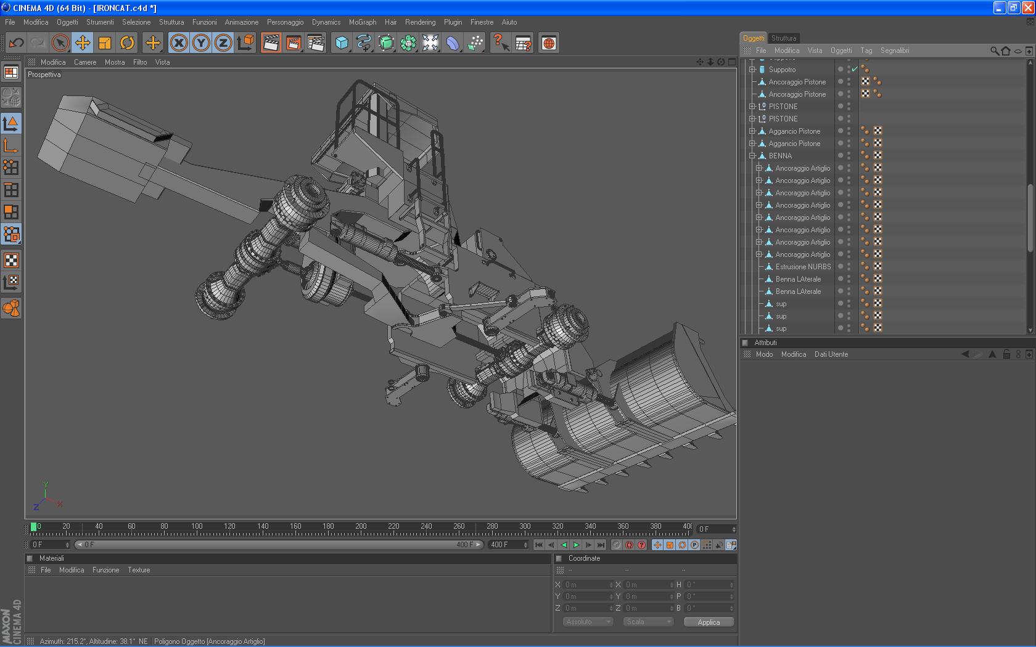Activate the Live Selection tool
This screenshot has height=647, width=1036.
click(x=60, y=43)
